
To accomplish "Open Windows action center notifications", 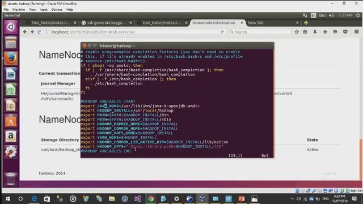I will click(354, 199).
